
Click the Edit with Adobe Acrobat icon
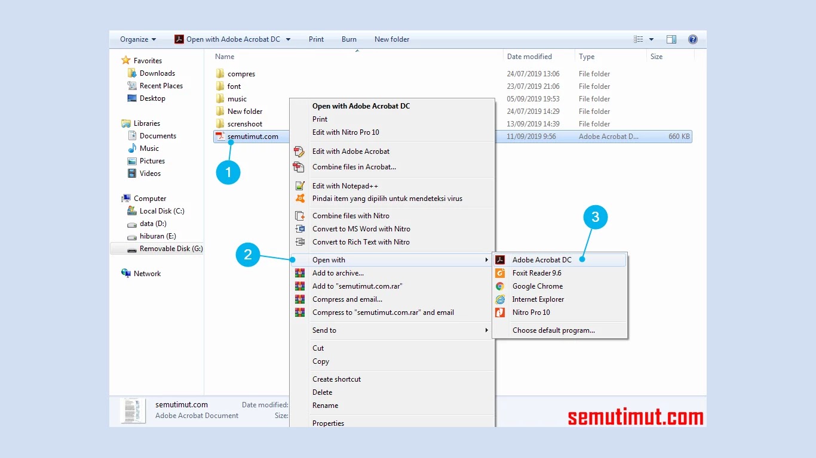(x=299, y=151)
